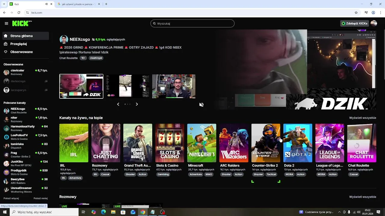Open recommended channel niter
This screenshot has height=216, width=385.
point(26,119)
